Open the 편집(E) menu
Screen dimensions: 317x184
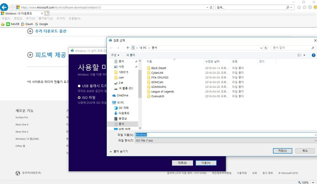[x=18, y=18]
